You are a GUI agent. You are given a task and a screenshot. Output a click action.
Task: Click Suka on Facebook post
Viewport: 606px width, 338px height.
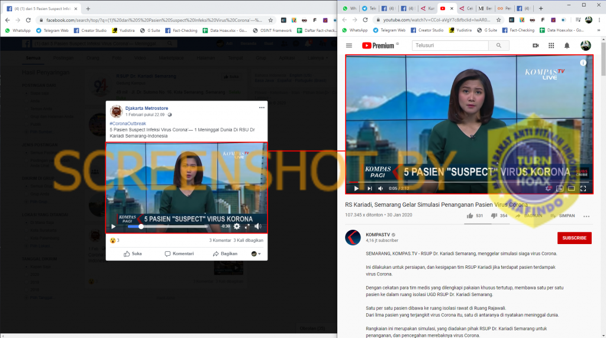click(133, 253)
